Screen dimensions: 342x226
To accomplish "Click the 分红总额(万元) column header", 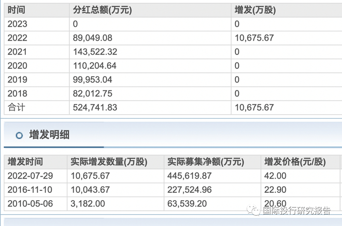I will pos(102,10).
